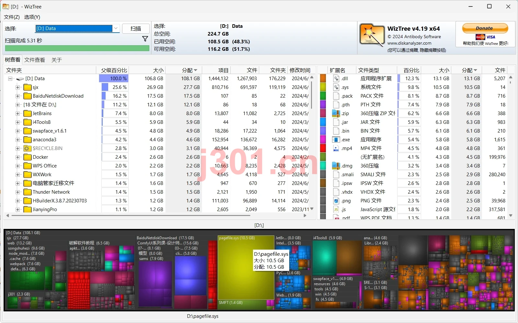Viewport: 518px width, 323px height.
Task: Open the www.diskanalyzer.com link
Action: tap(409, 43)
